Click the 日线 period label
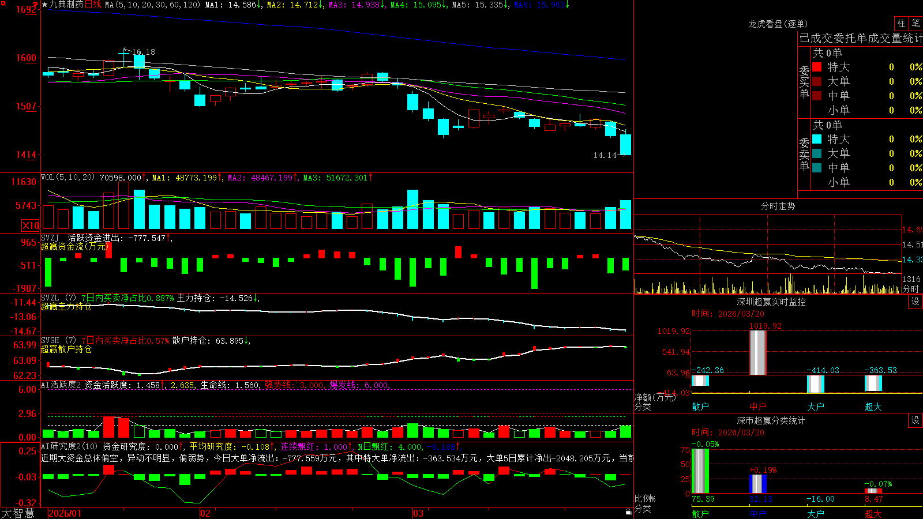Screen dimensions: 923x519 93,5
